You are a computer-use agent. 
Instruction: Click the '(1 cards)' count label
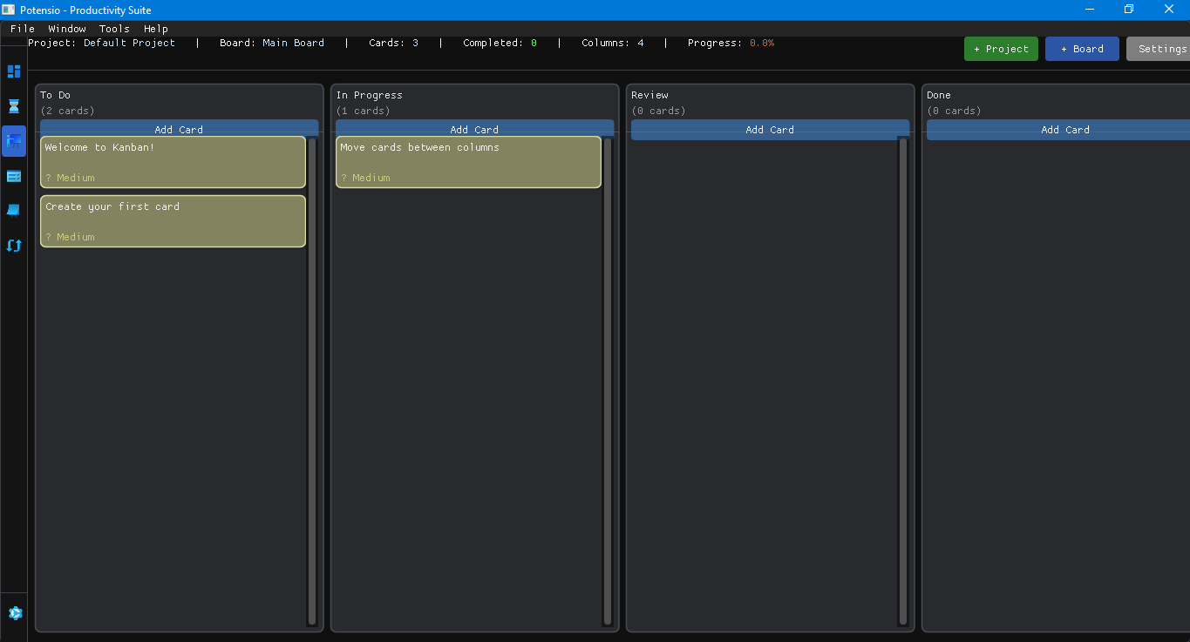tap(363, 111)
